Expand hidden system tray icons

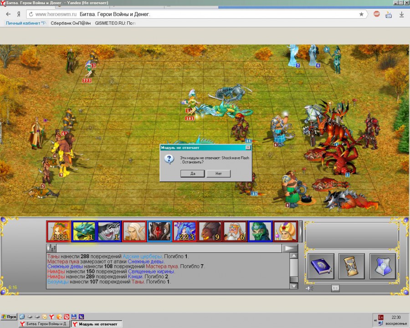pyautogui.click(x=375, y=320)
